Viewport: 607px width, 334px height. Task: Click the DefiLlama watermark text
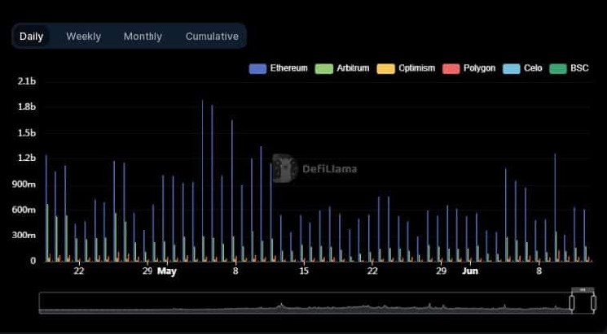pyautogui.click(x=329, y=170)
